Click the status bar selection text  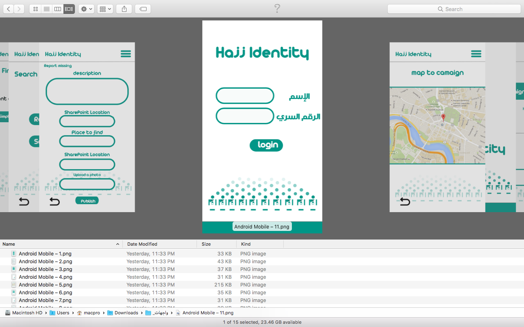262,322
